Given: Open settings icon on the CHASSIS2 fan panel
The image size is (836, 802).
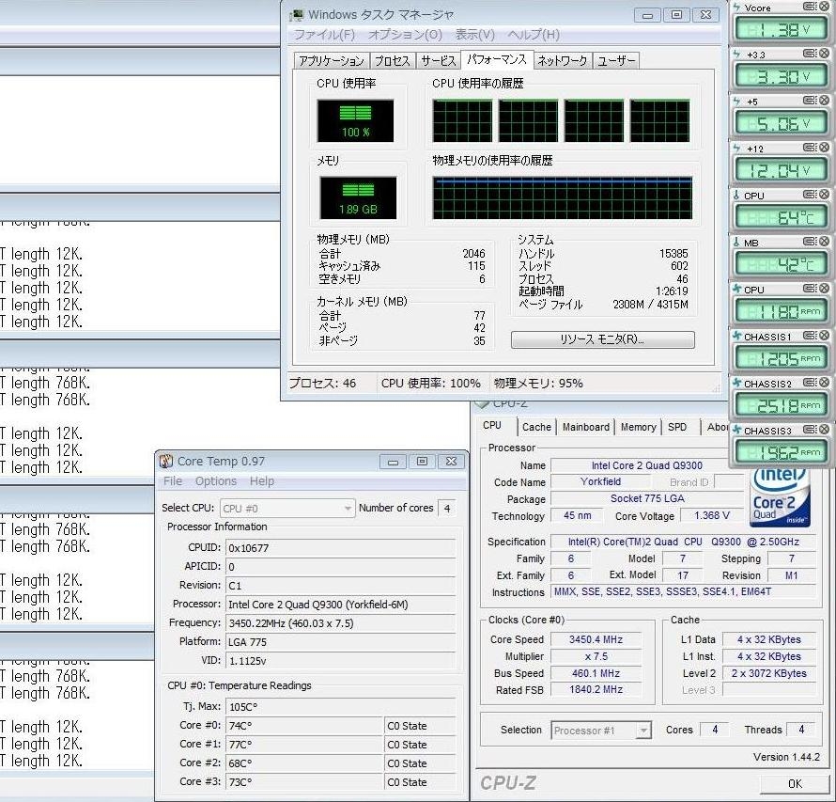Looking at the screenshot, I should point(810,382).
